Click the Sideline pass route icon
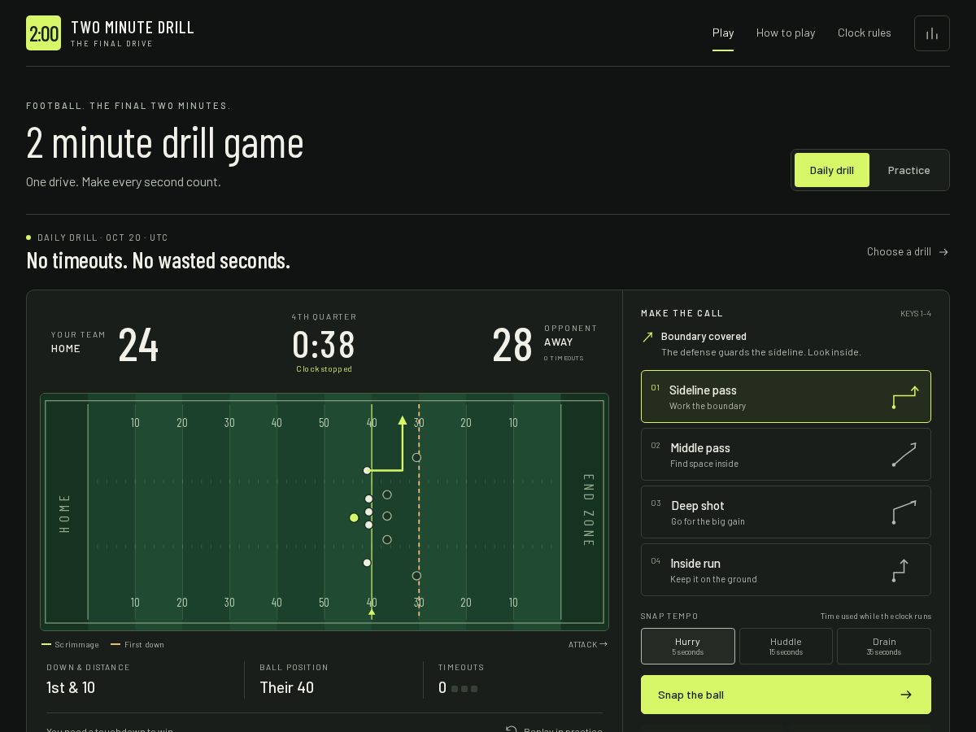Image resolution: width=976 pixels, height=732 pixels. 905,397
